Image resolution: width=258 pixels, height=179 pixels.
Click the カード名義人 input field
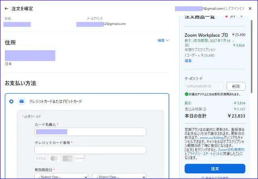[90, 132]
